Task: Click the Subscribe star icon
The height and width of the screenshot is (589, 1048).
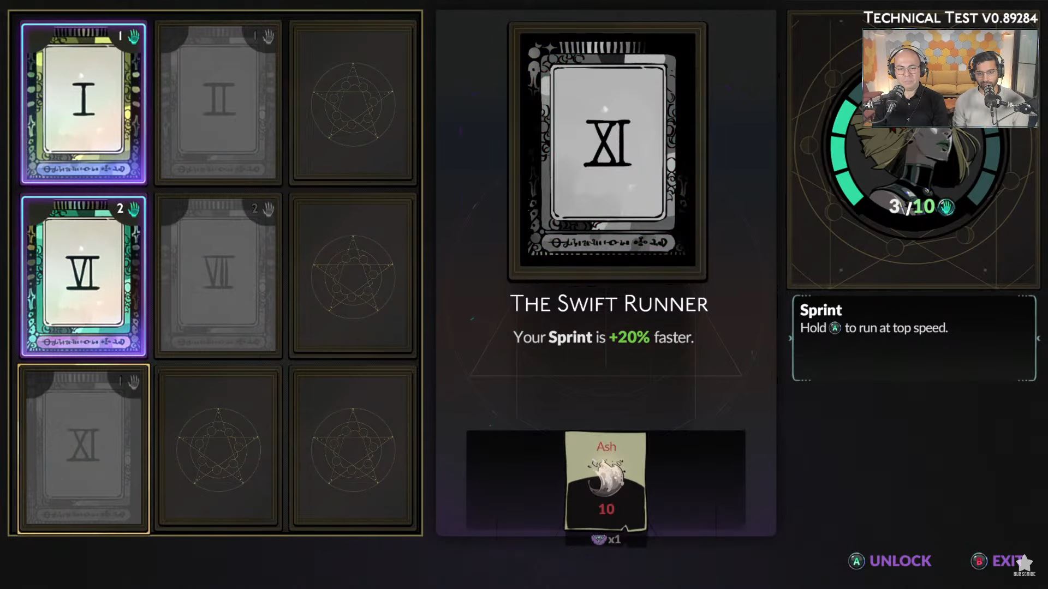Action: pyautogui.click(x=1025, y=564)
